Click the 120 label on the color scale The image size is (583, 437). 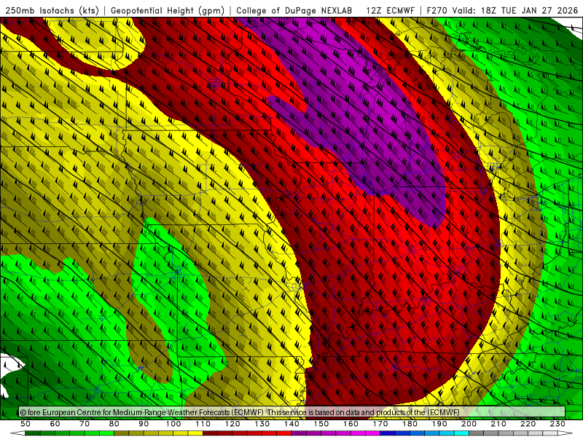tap(232, 424)
